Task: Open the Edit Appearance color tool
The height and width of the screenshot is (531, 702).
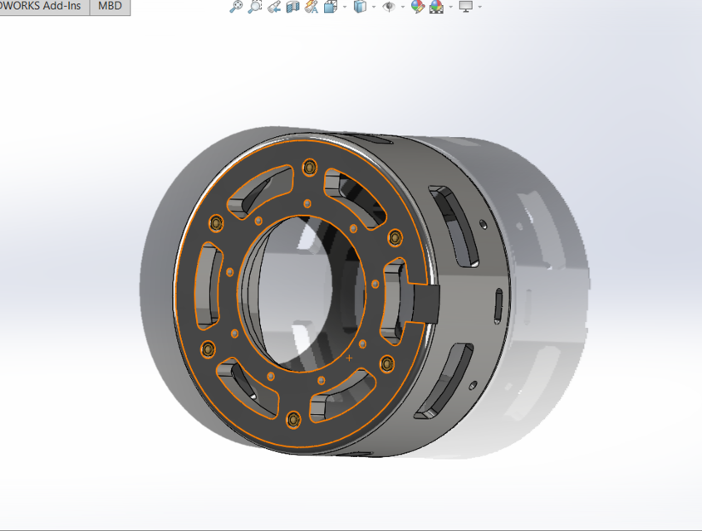Action: point(420,7)
